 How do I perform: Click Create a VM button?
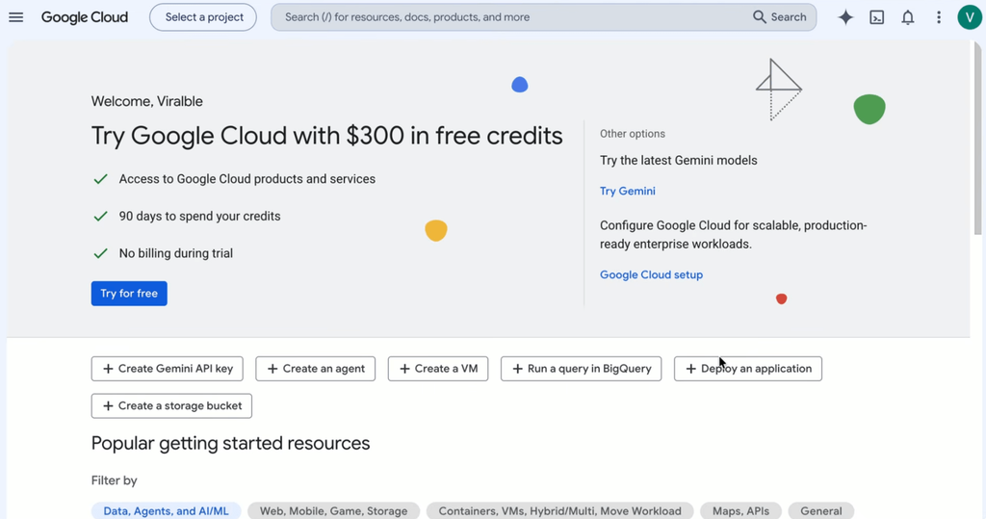(x=438, y=369)
